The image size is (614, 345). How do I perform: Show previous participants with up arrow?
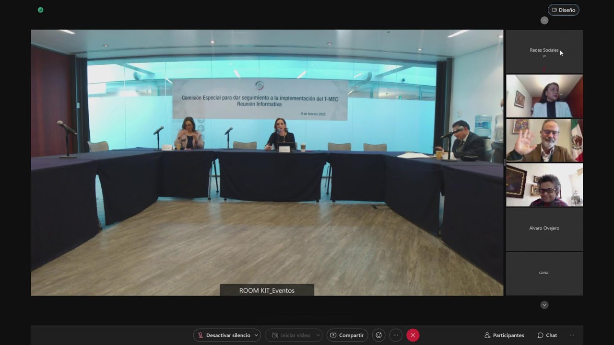[544, 21]
